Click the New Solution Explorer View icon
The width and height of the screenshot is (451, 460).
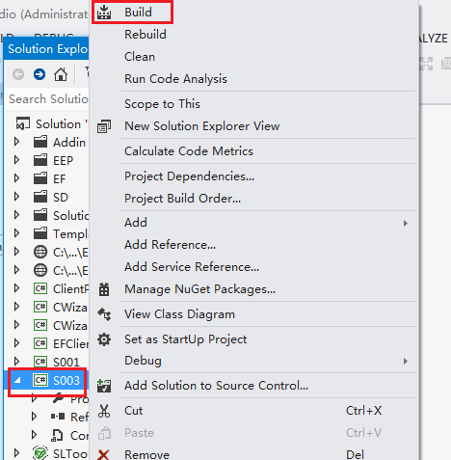(104, 126)
